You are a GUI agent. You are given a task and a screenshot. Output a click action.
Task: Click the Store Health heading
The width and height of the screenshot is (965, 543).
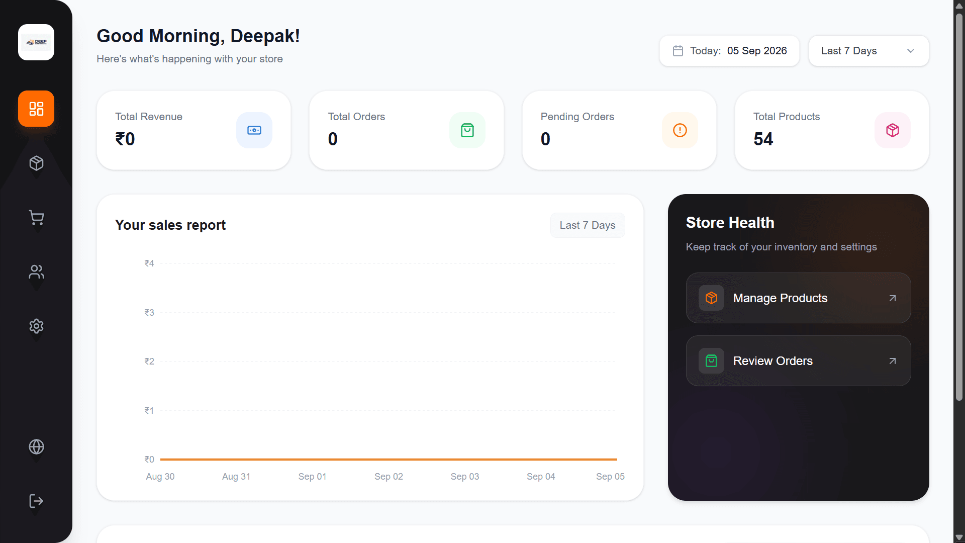point(730,223)
